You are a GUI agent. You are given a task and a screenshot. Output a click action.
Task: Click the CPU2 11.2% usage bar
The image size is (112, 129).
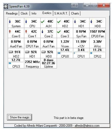[x=98, y=53]
